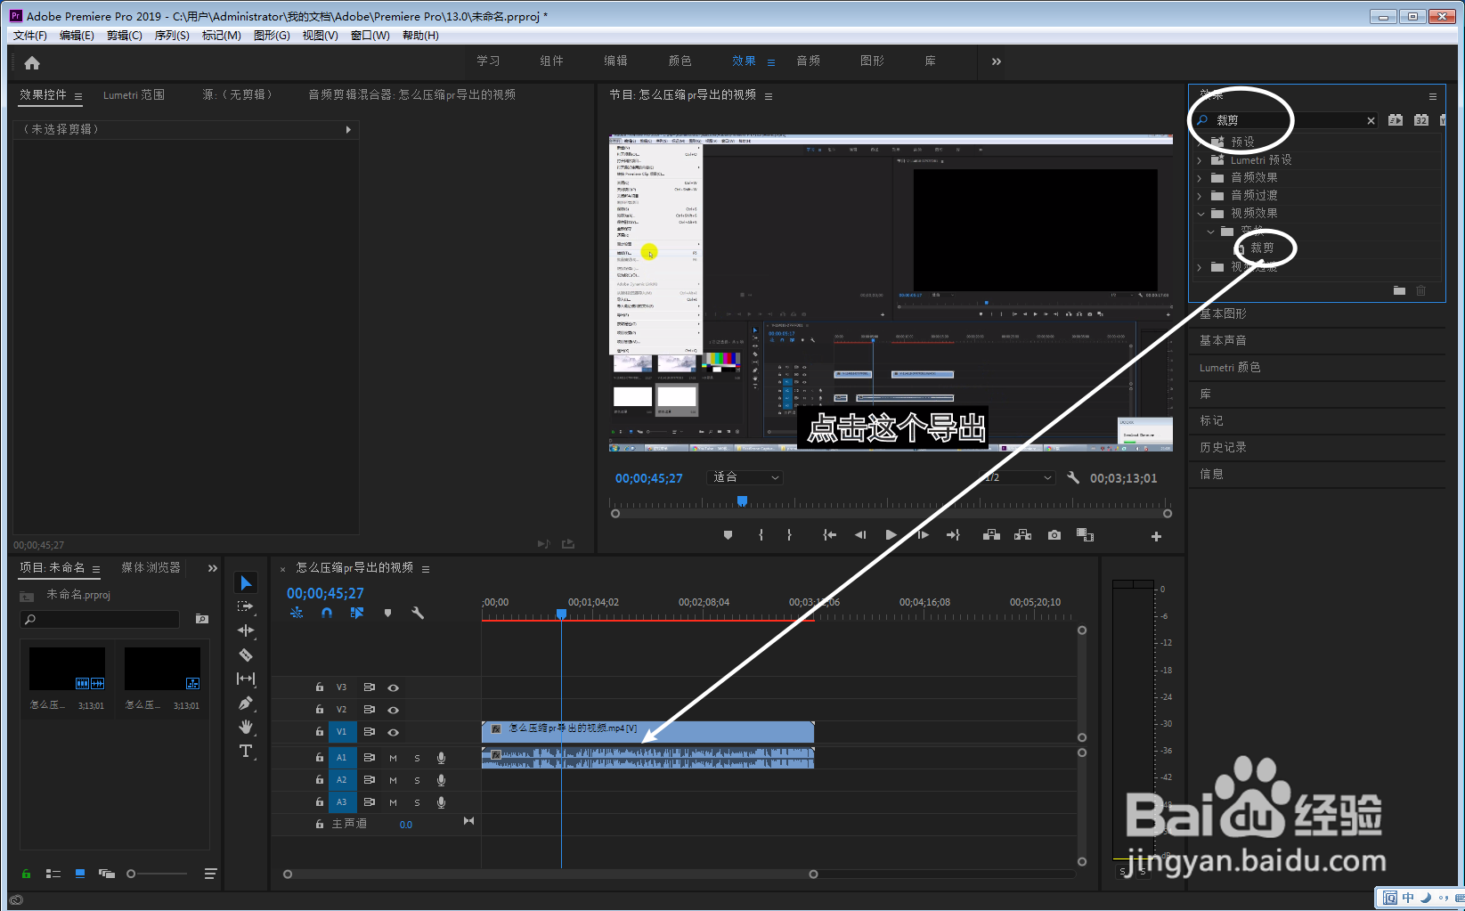Hide V1 track output eye
The height and width of the screenshot is (911, 1465).
tap(393, 732)
